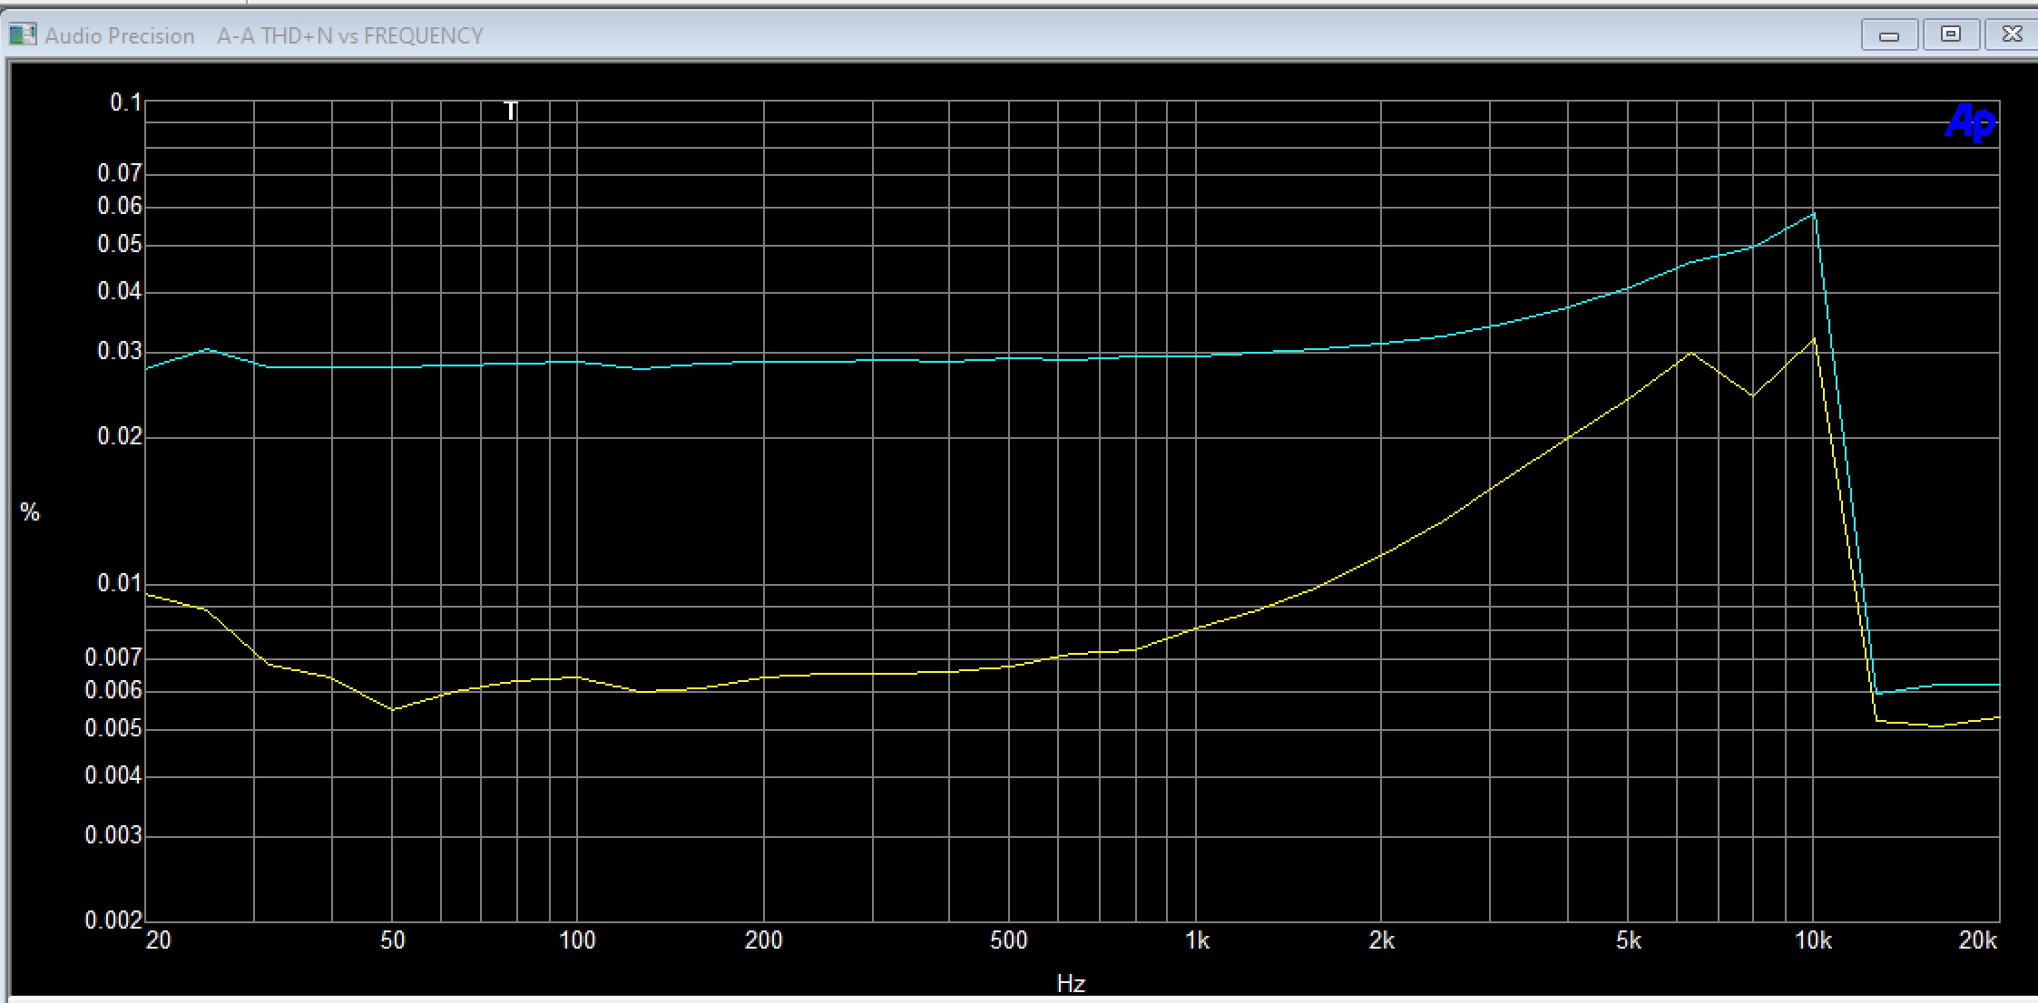
Task: Click the 0.1 top Y-axis value
Action: [x=125, y=102]
